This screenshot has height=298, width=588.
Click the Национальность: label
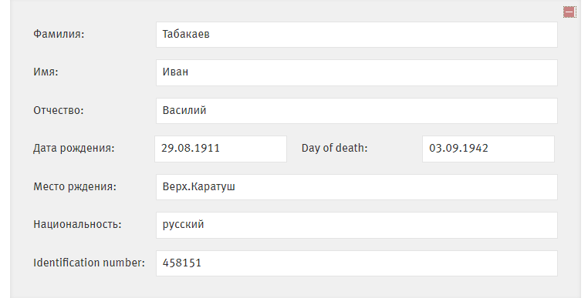(77, 224)
